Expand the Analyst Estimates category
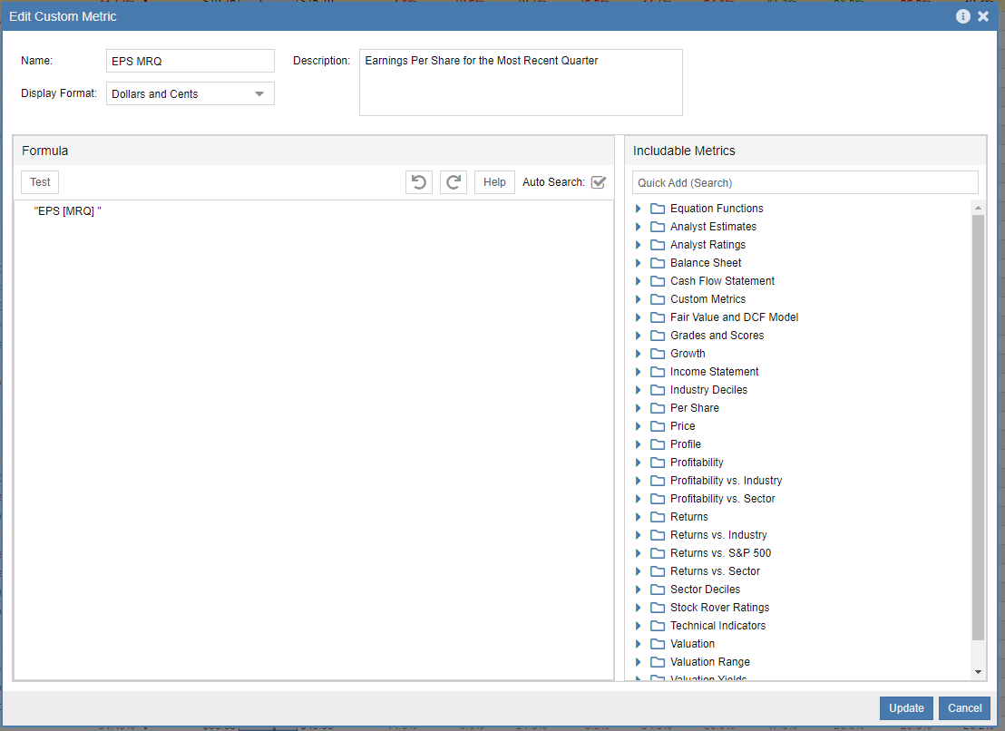Viewport: 1005px width, 731px height. [639, 226]
